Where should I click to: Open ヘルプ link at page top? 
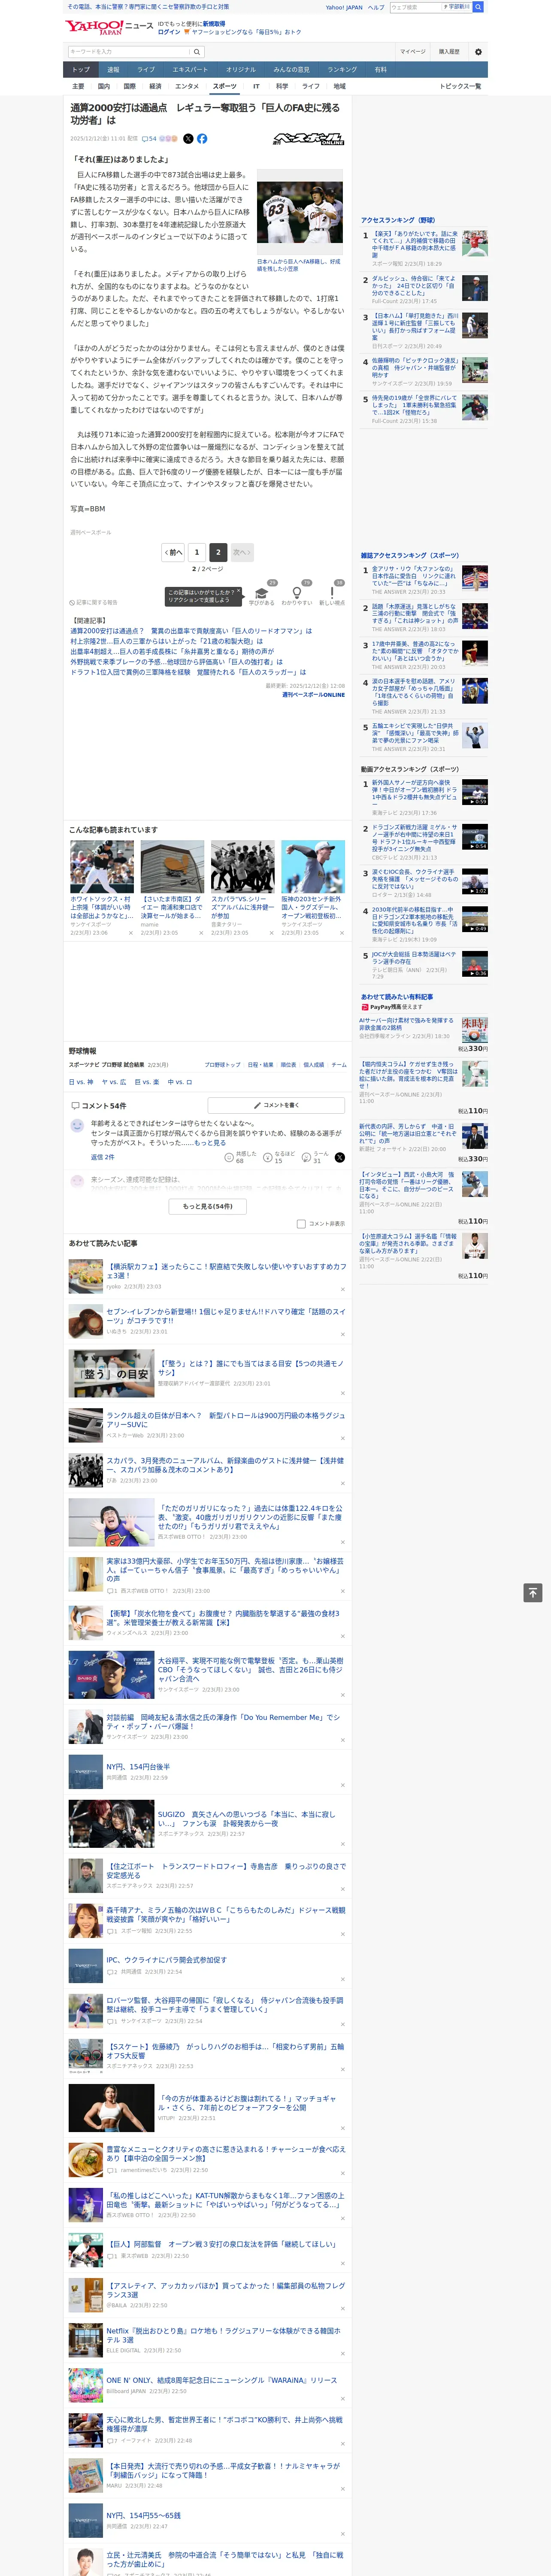tap(375, 7)
